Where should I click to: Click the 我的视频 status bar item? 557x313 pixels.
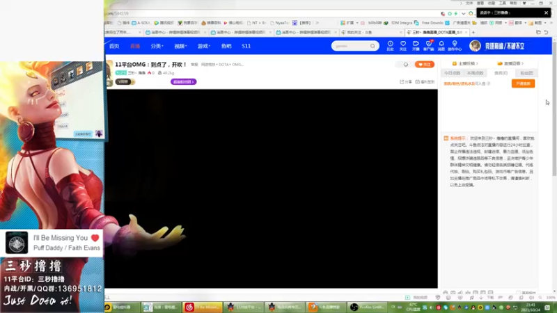[x=416, y=298]
